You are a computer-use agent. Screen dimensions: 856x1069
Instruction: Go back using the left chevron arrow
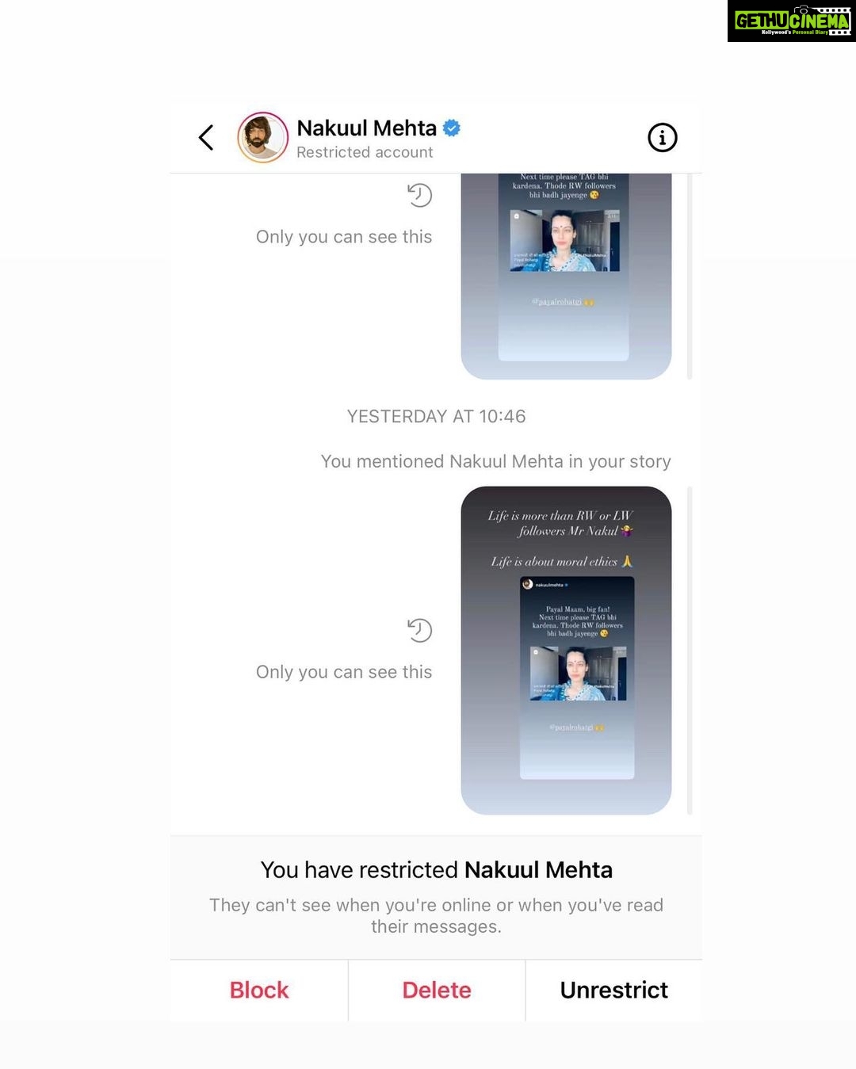(206, 138)
